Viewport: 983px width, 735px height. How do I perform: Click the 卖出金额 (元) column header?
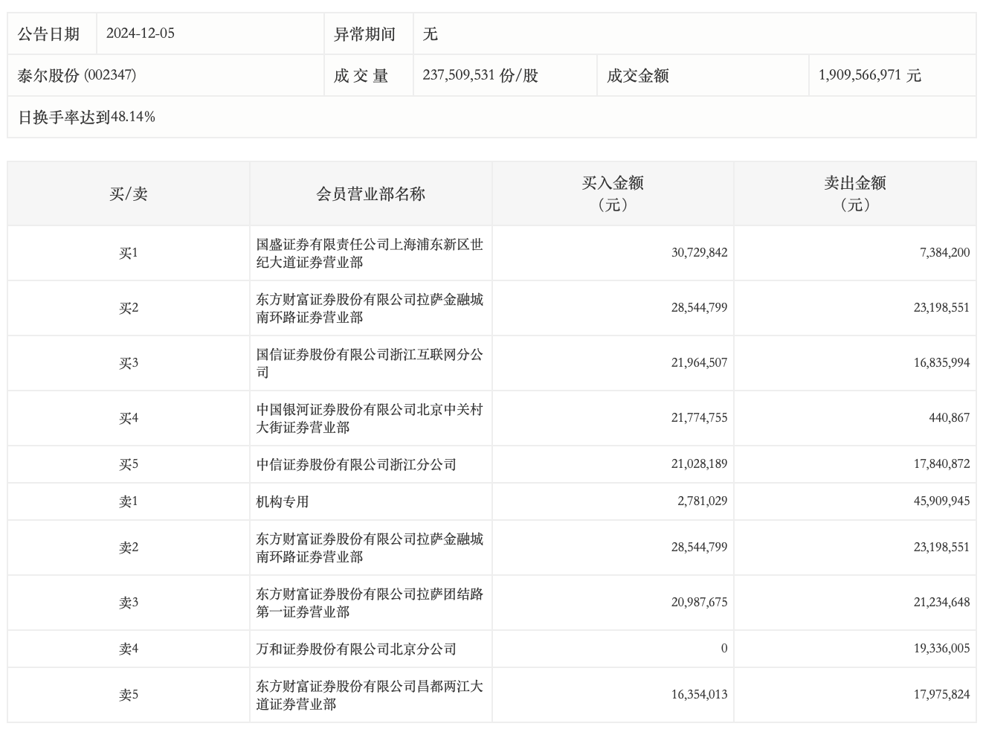coord(854,193)
